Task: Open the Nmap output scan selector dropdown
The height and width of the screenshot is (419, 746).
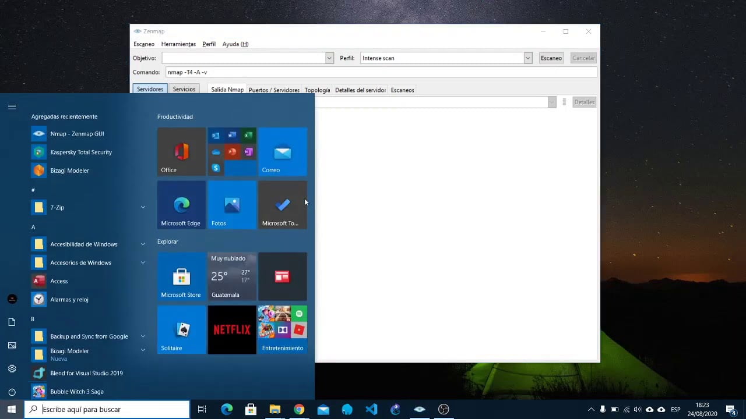Action: pyautogui.click(x=551, y=102)
